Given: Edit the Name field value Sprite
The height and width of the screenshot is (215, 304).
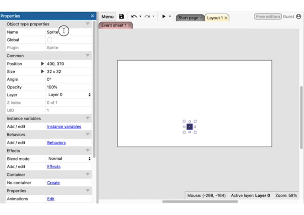Looking at the screenshot, I should pyautogui.click(x=69, y=32).
